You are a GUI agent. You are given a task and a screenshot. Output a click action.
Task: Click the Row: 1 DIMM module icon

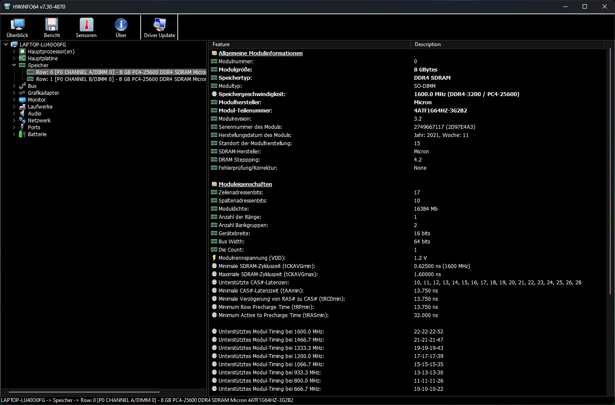pos(31,79)
